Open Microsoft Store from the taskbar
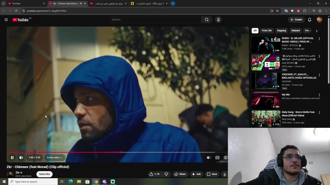The image size is (330, 185). [87, 182]
